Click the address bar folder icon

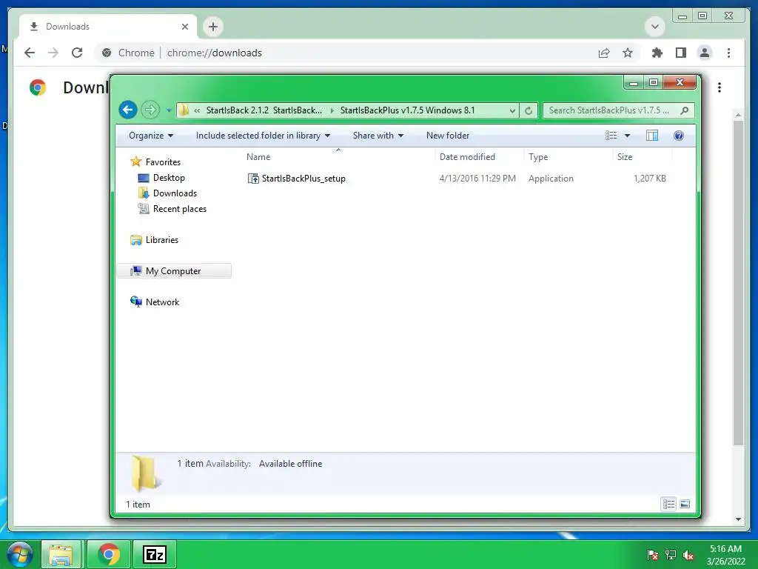184,110
